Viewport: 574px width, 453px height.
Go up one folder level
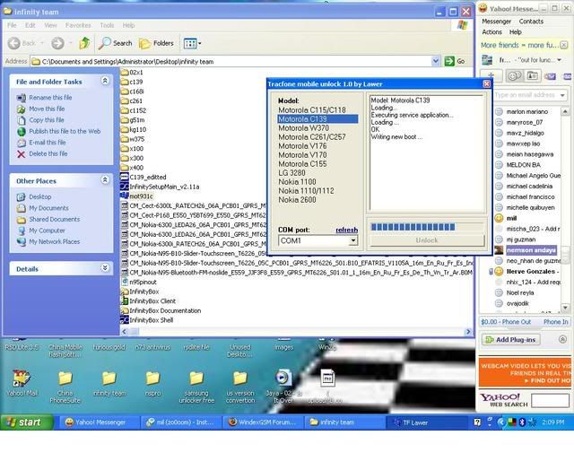pyautogui.click(x=84, y=43)
